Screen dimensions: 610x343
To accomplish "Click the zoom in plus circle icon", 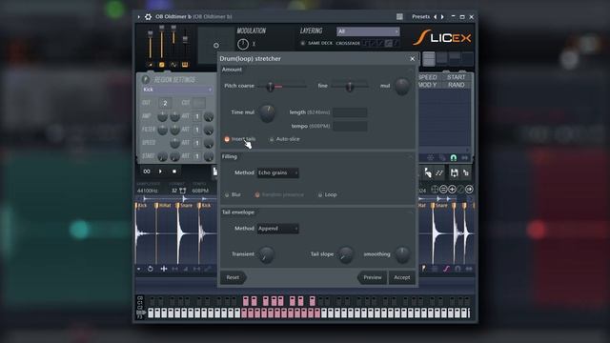I will [x=452, y=190].
